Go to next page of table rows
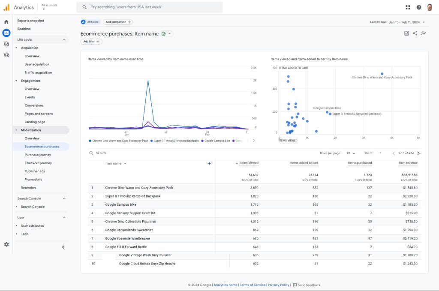This screenshot has height=291, width=439. click(418, 153)
